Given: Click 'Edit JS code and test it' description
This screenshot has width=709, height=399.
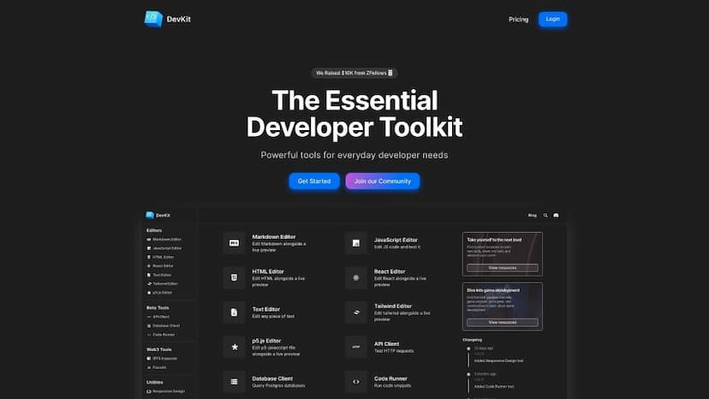Looking at the screenshot, I should [x=397, y=247].
